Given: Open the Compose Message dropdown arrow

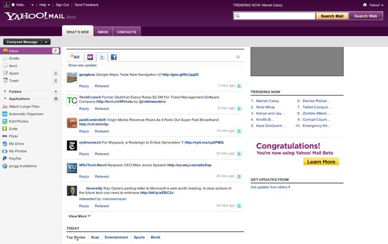Looking at the screenshot, I should coord(46,42).
